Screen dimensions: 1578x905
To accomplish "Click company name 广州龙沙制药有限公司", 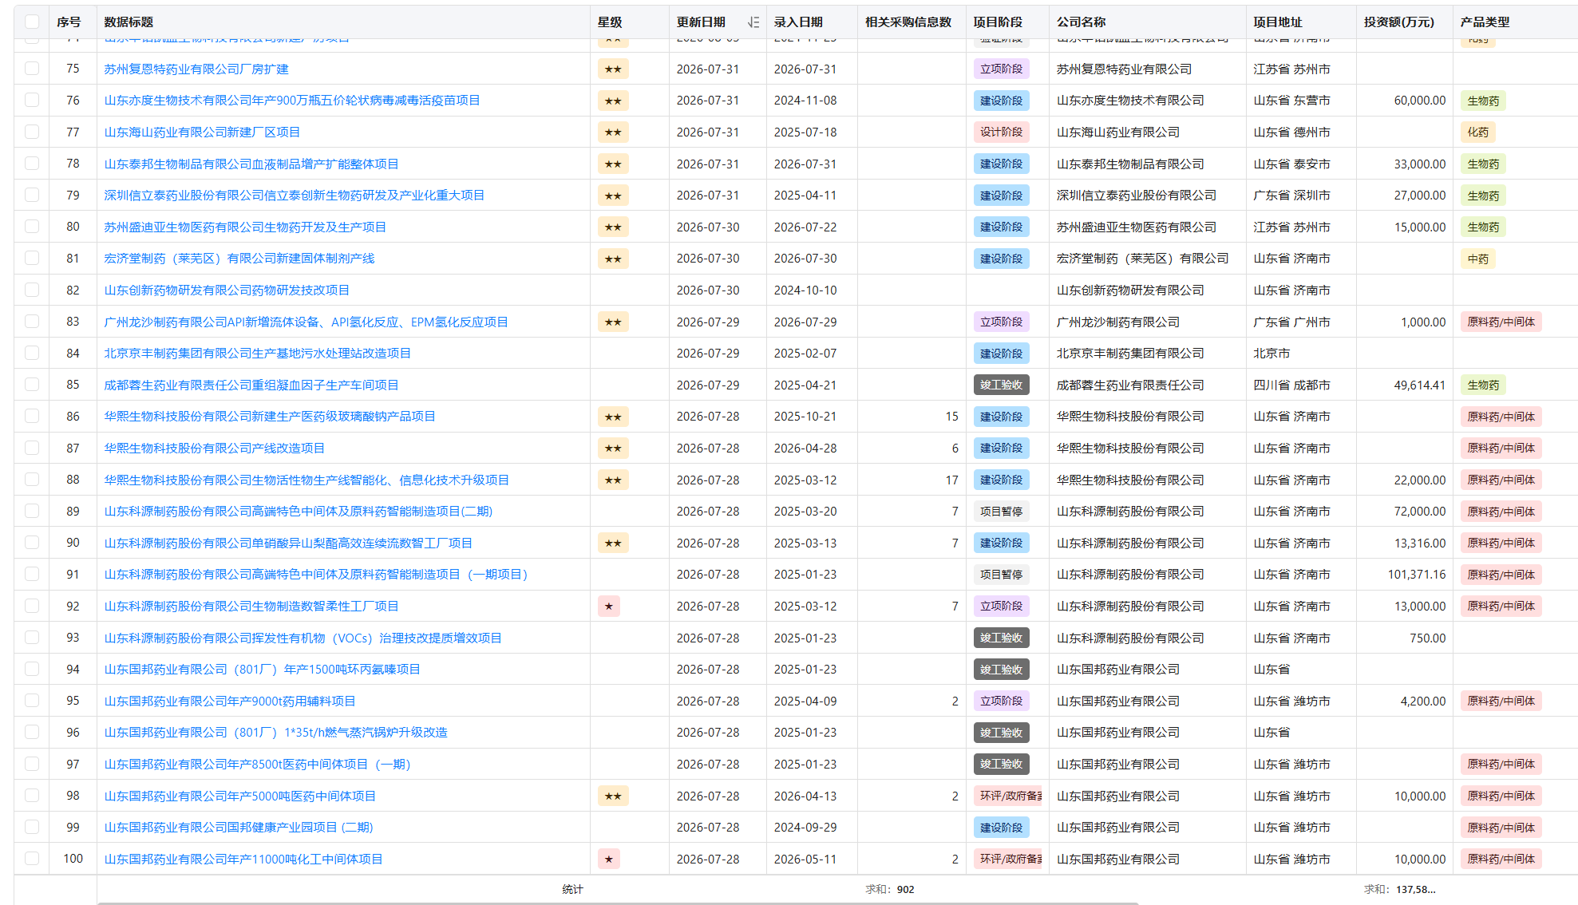I will click(x=1117, y=322).
